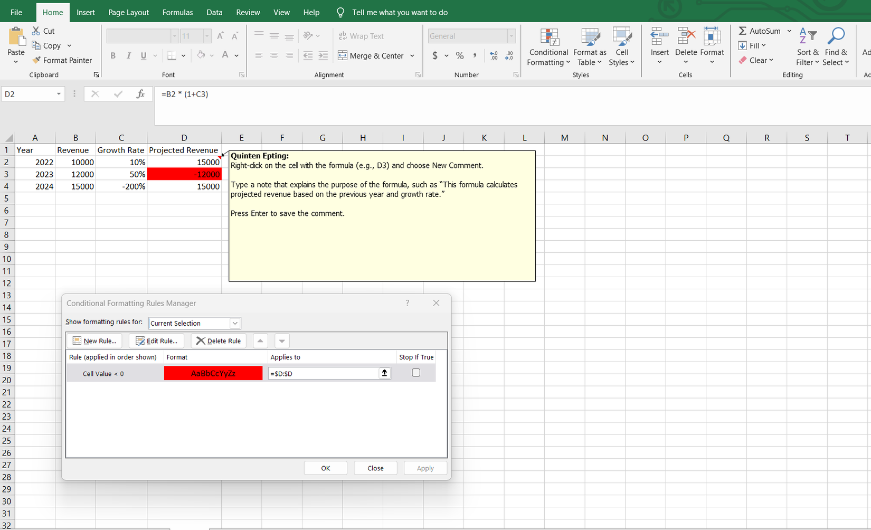This screenshot has width=871, height=530.
Task: Click the Merge & Center icon
Action: [343, 55]
